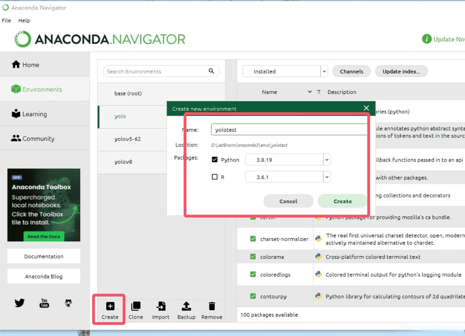Image resolution: width=465 pixels, height=336 pixels.
Task: Toggle the colorama package checkbox
Action: point(253,256)
